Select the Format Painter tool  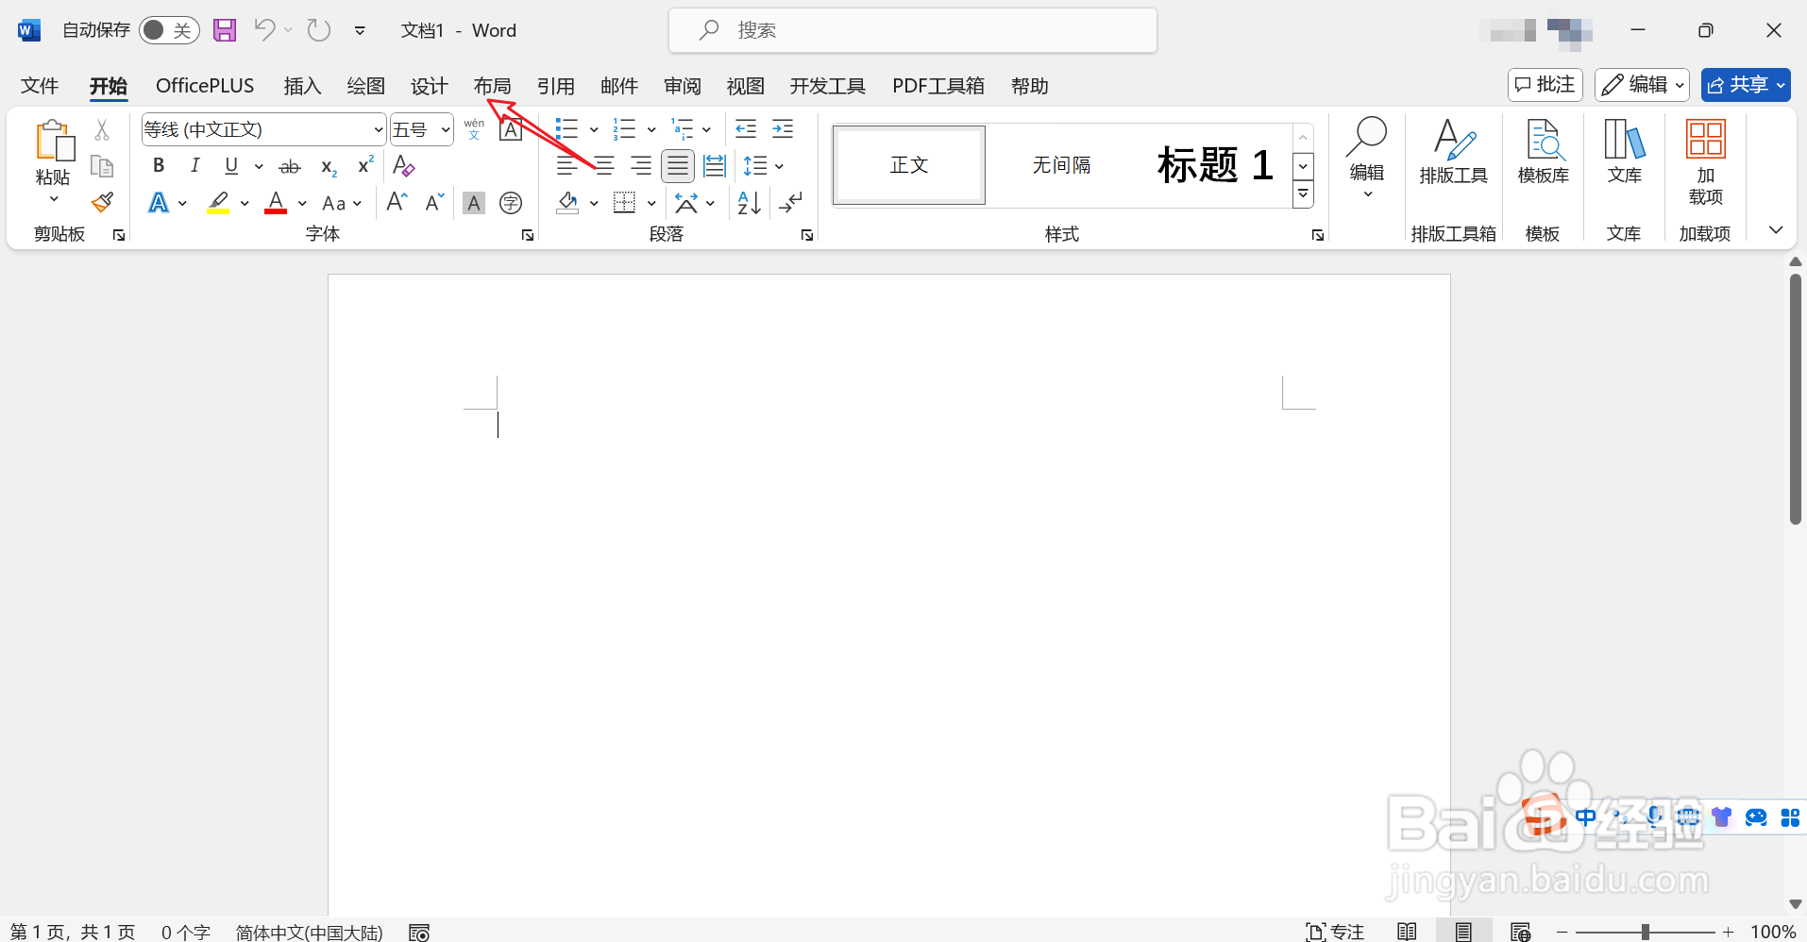[102, 202]
